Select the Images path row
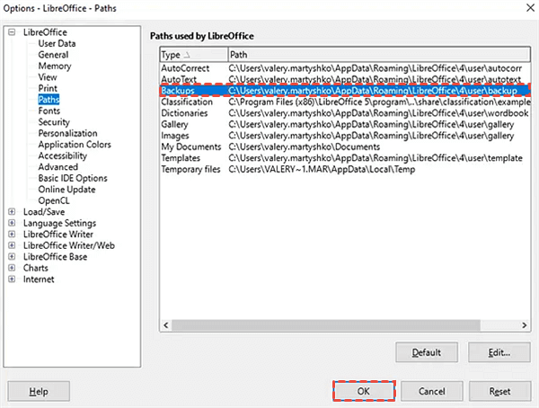539x408 pixels. 345,136
